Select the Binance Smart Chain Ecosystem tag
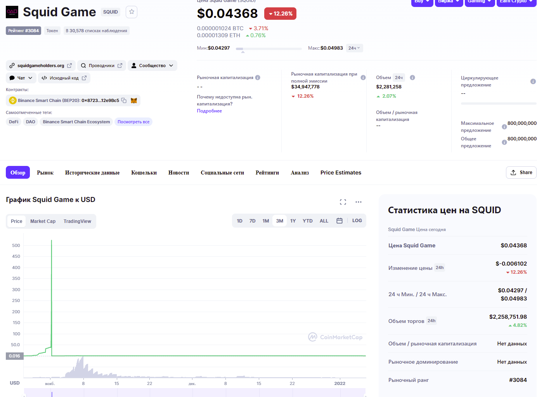Viewport: 537px width, 397px height. pos(76,122)
